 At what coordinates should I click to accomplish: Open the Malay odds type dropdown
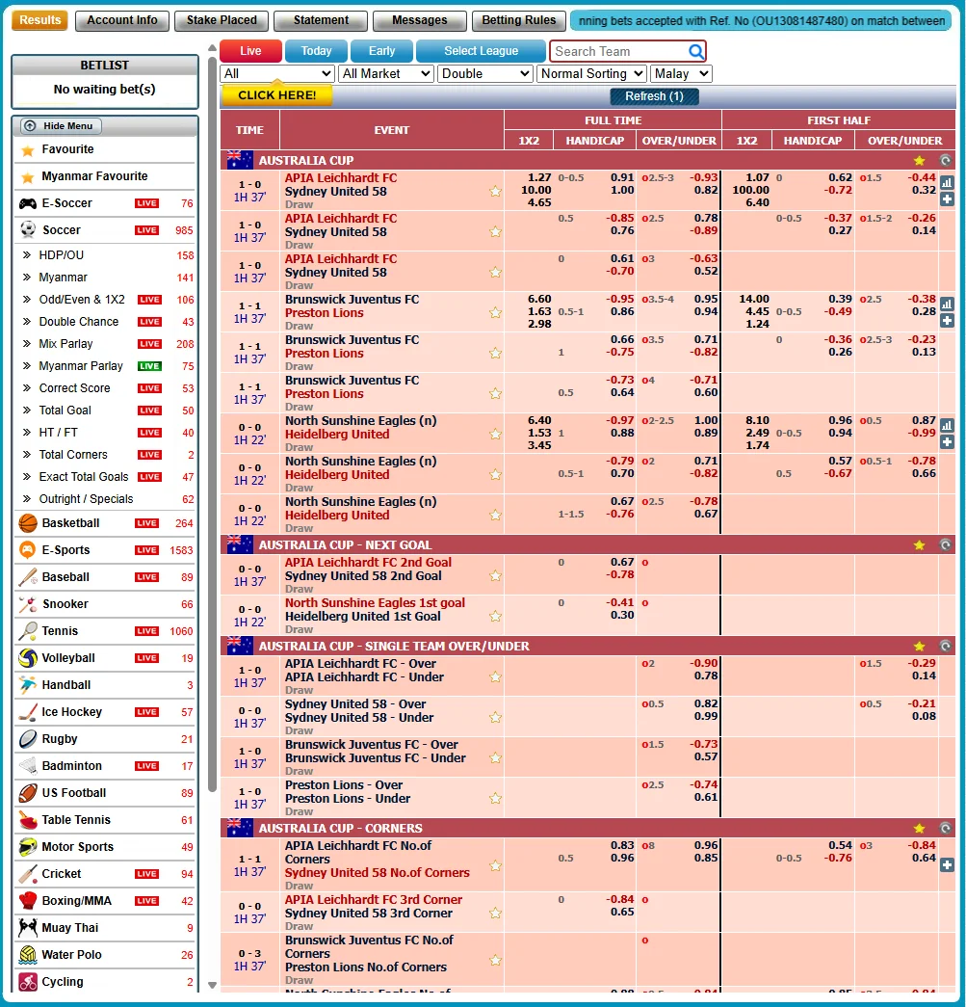[x=681, y=74]
